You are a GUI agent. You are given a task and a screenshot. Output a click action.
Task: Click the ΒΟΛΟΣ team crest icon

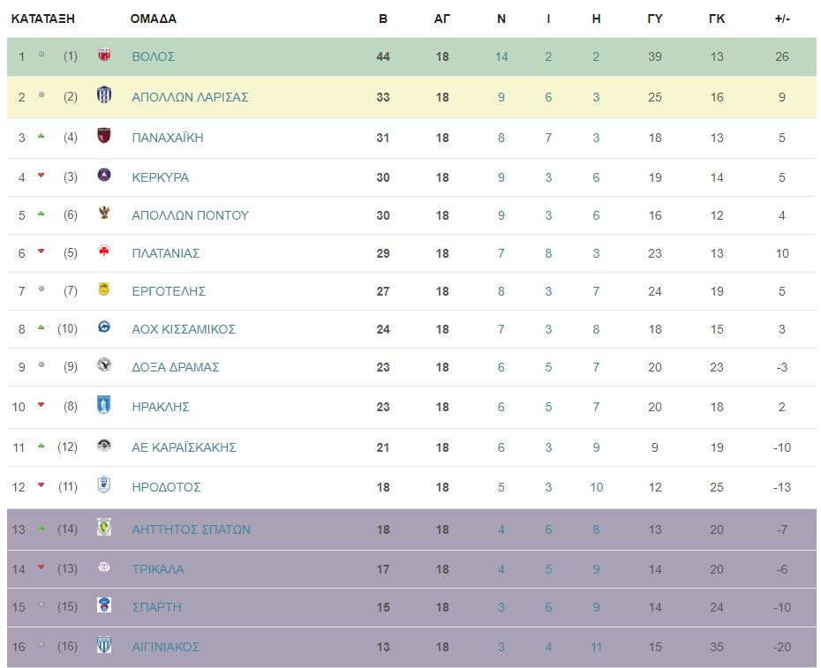(104, 56)
